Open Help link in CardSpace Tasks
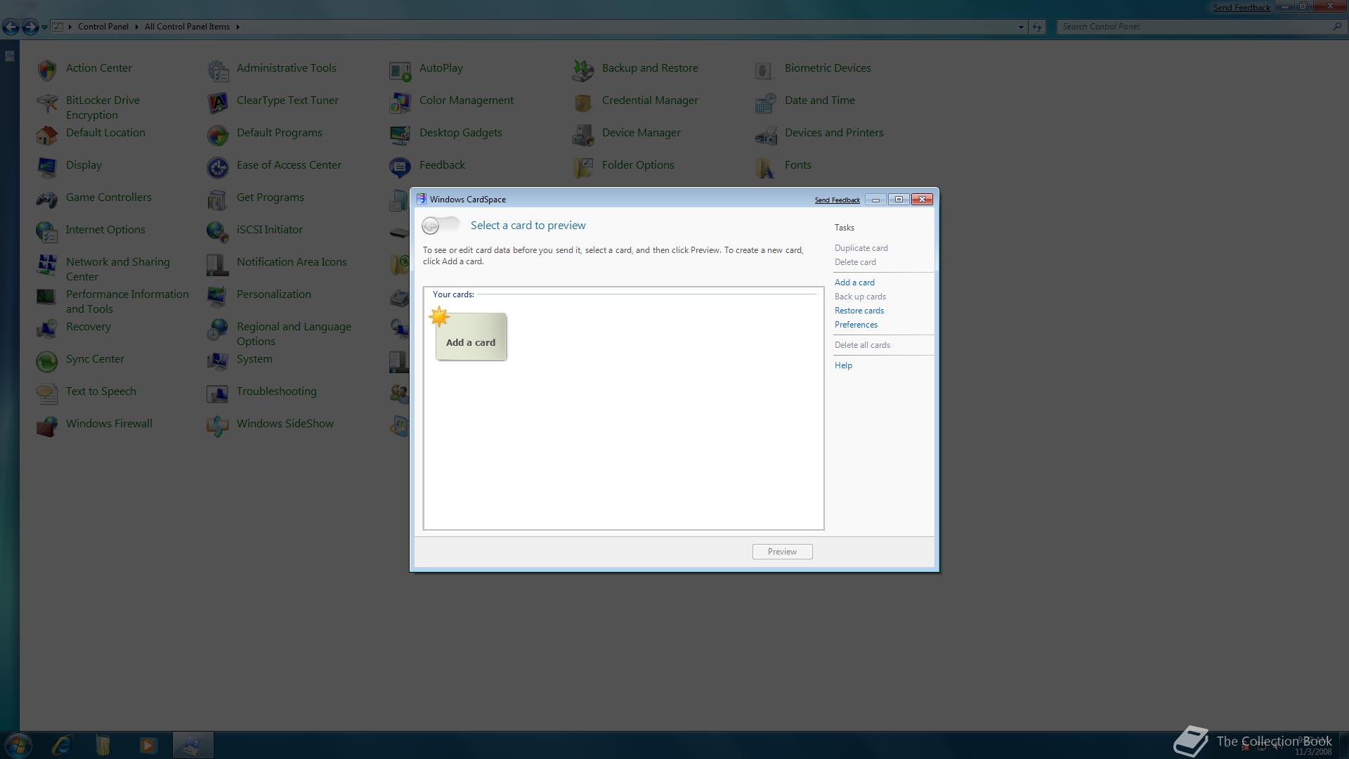Image resolution: width=1349 pixels, height=759 pixels. click(x=843, y=365)
